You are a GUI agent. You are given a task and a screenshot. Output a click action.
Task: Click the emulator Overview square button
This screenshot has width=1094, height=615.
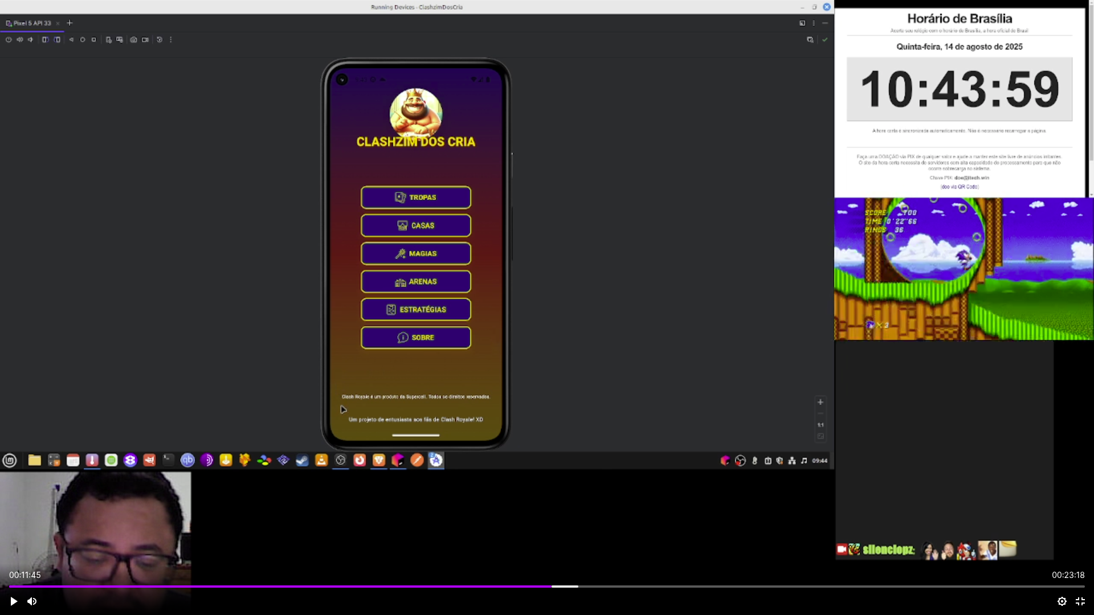(x=94, y=40)
